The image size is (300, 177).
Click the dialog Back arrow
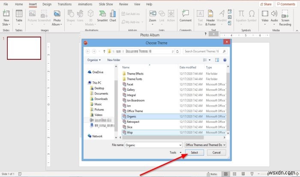(x=88, y=51)
